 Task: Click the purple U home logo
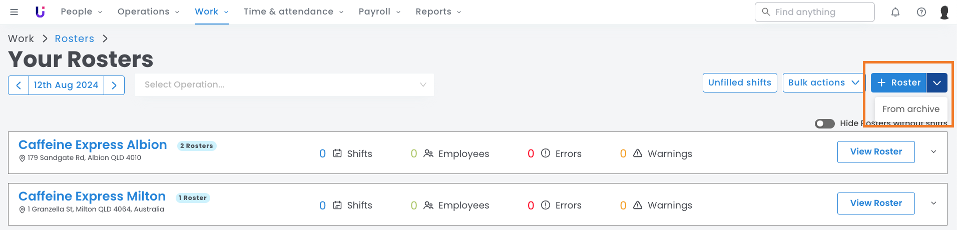[x=40, y=12]
